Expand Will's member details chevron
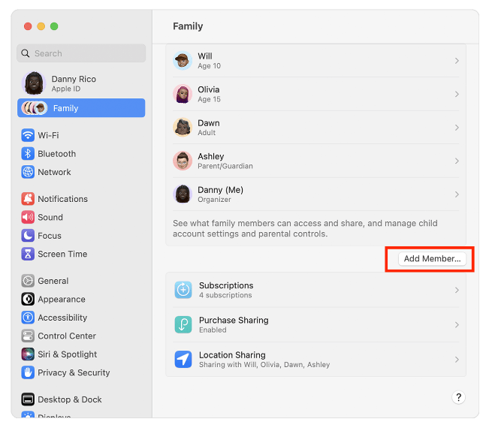The height and width of the screenshot is (428, 489). (x=457, y=61)
